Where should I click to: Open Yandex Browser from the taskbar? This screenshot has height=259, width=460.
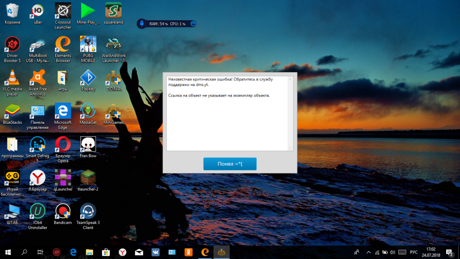tap(123, 252)
